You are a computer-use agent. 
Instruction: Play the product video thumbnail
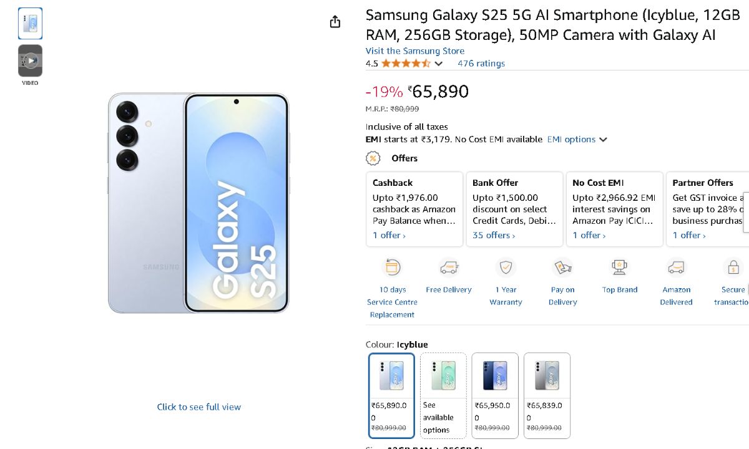(x=30, y=60)
